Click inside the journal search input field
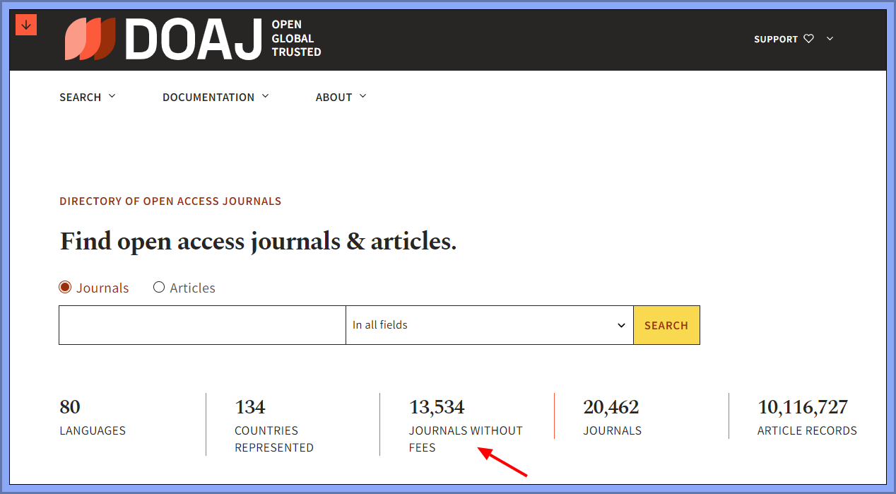Image resolution: width=896 pixels, height=494 pixels. (201, 324)
